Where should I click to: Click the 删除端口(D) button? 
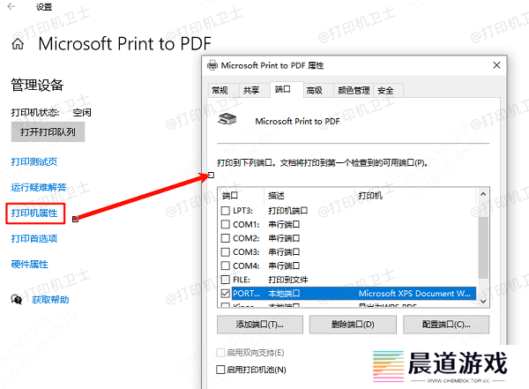(353, 325)
